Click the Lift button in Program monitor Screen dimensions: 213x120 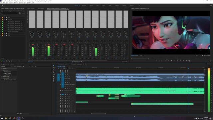point(181,61)
